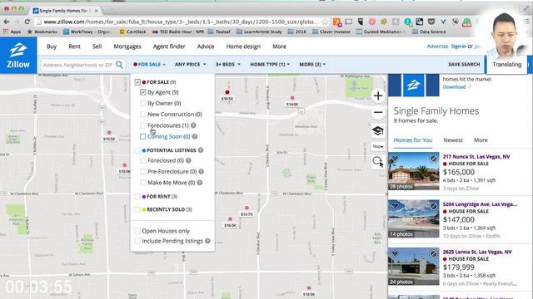533x299 pixels.
Task: Click the Advertise link
Action: 437,47
